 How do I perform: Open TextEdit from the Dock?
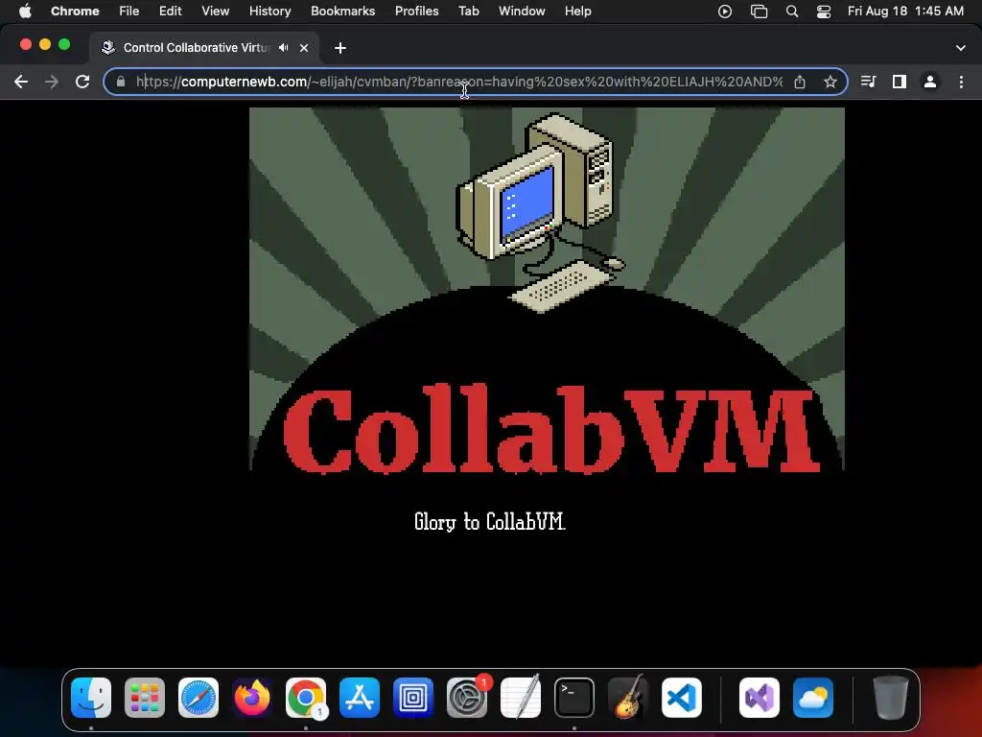point(521,698)
